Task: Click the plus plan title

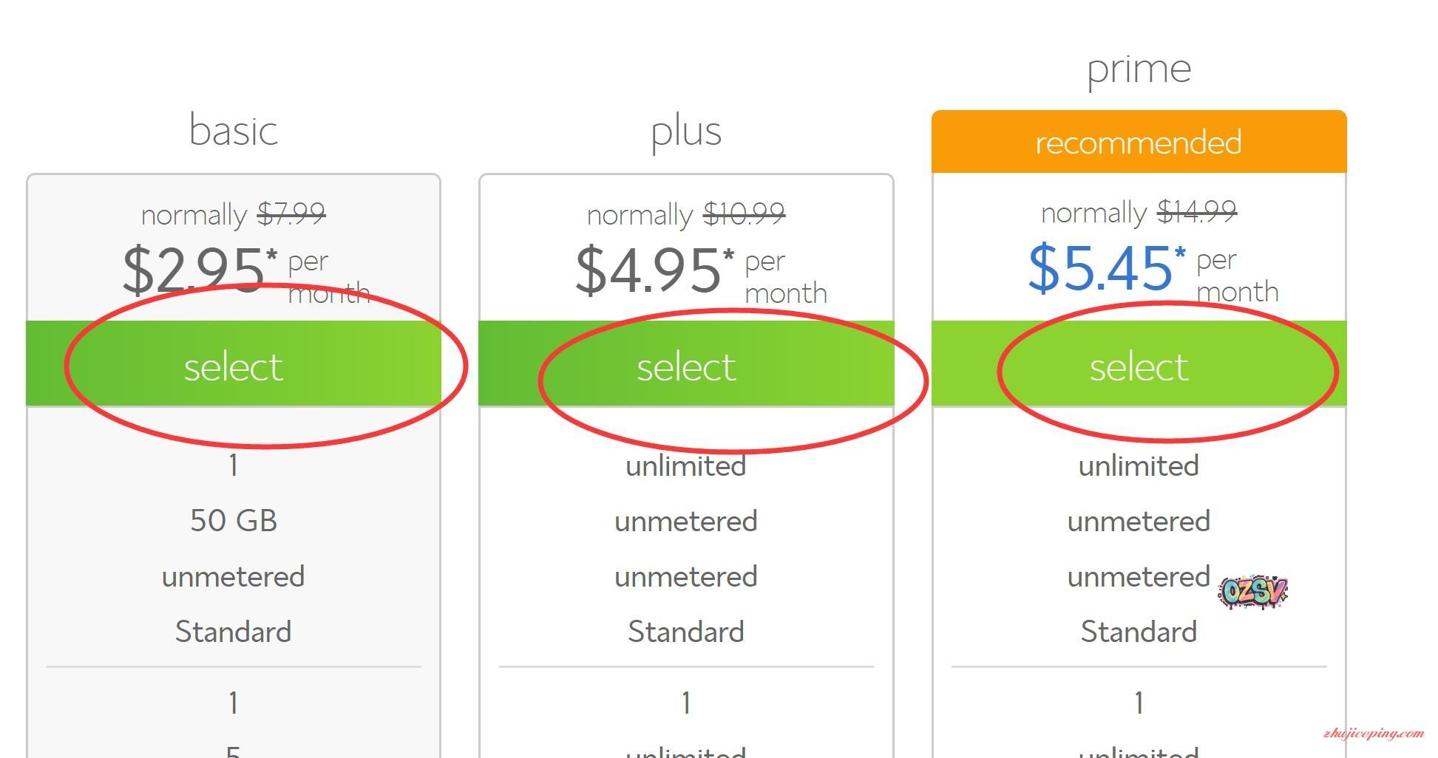Action: point(686,132)
